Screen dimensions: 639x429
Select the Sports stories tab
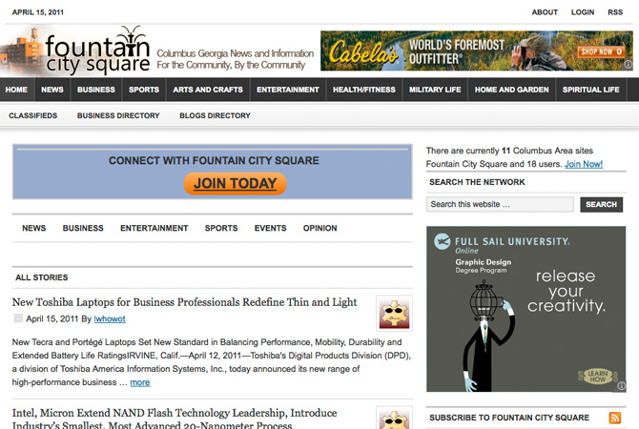(x=221, y=228)
